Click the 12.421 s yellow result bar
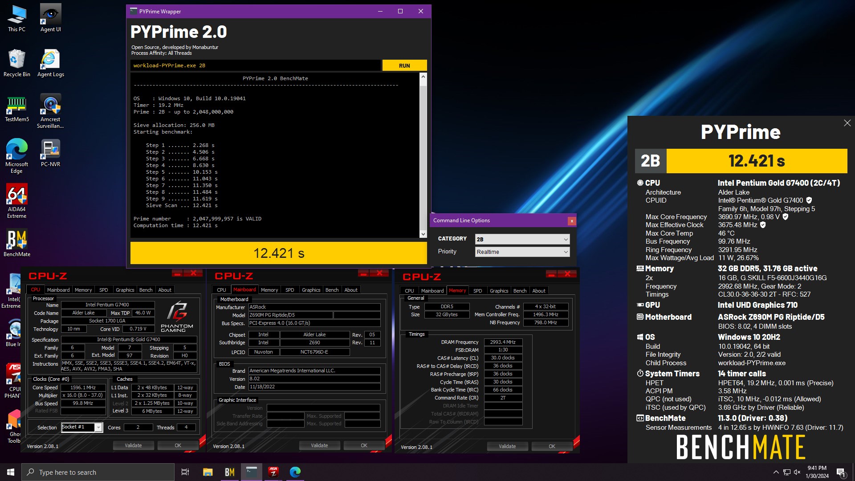The image size is (855, 481). (x=279, y=253)
